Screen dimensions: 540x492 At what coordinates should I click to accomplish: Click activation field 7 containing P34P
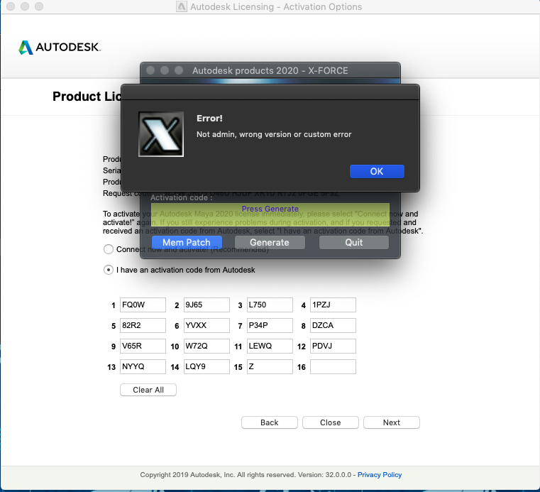(x=270, y=326)
